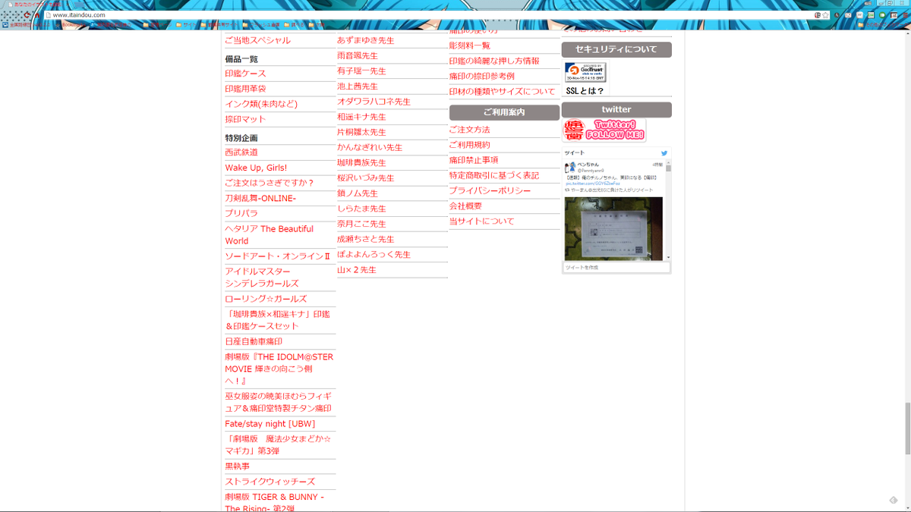
Task: Open the ご利用規約 link
Action: [x=470, y=145]
